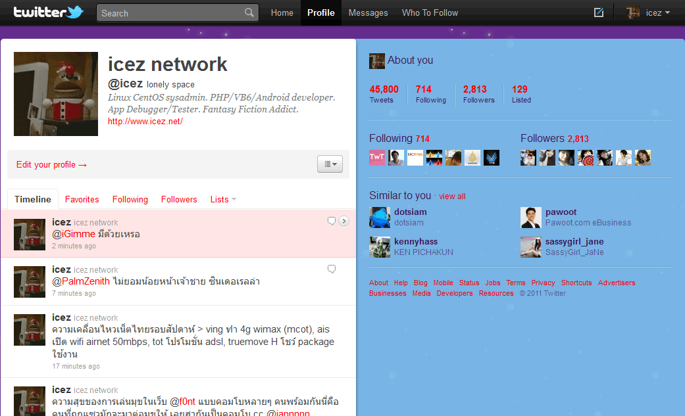This screenshot has width=685, height=416.
Task: Open Messages in the top bar
Action: (x=368, y=12)
